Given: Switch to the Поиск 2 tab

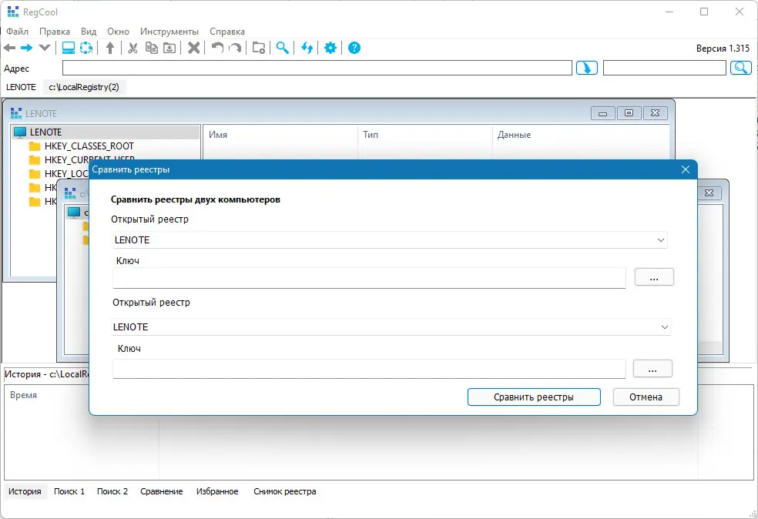Looking at the screenshot, I should pyautogui.click(x=112, y=491).
